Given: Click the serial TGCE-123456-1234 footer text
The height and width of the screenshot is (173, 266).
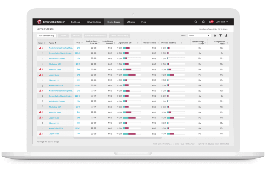Looking at the screenshot, I should [x=185, y=144].
